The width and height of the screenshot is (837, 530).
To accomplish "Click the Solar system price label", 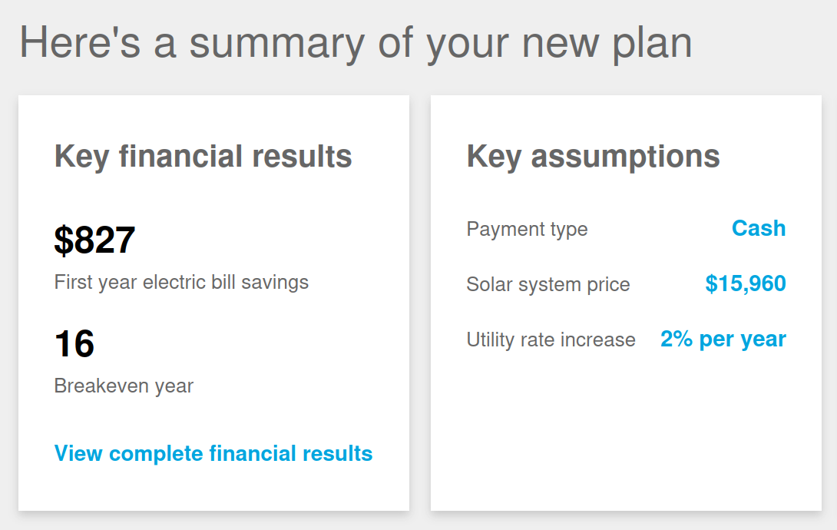I will tap(548, 284).
